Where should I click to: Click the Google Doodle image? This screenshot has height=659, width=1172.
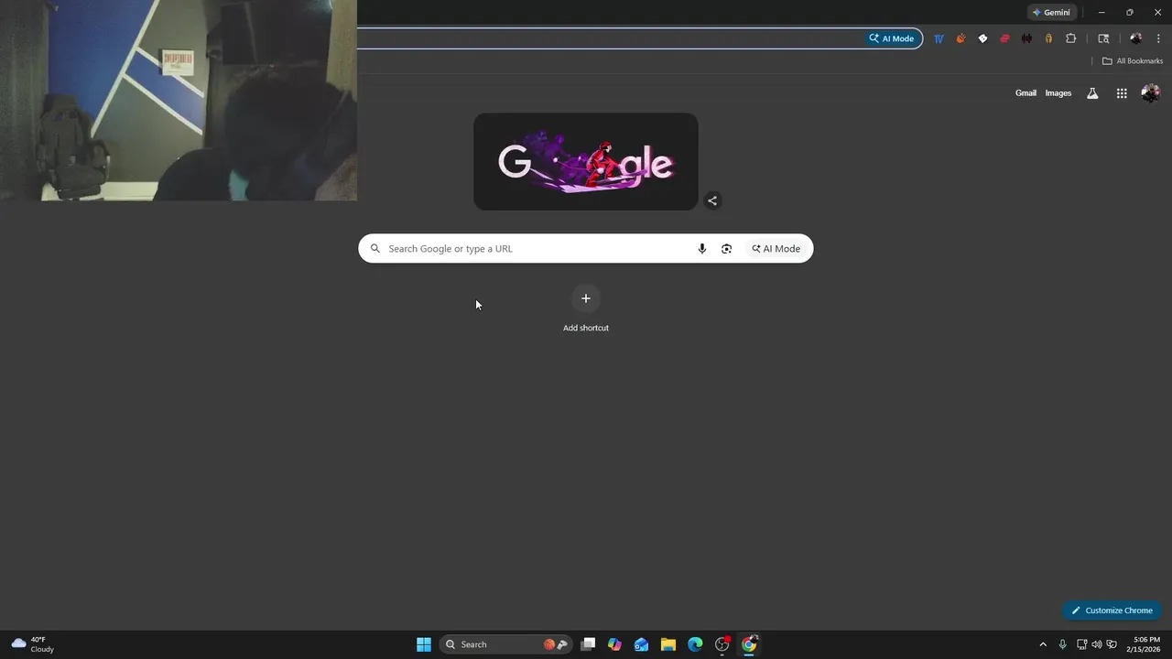pos(586,162)
